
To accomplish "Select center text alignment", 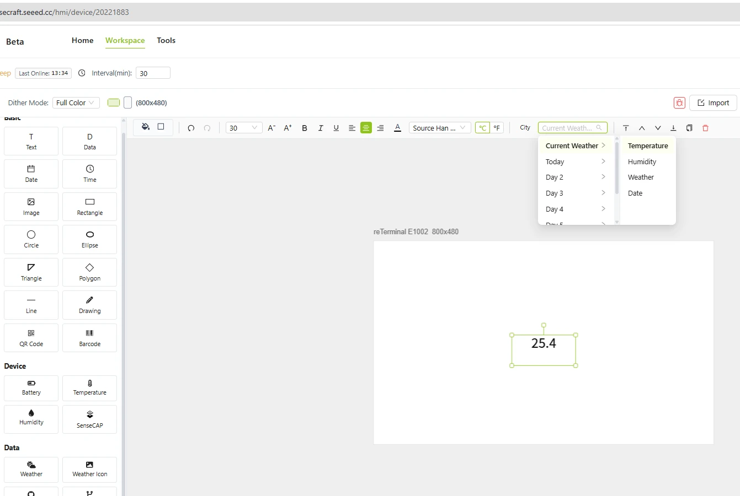I will point(366,128).
